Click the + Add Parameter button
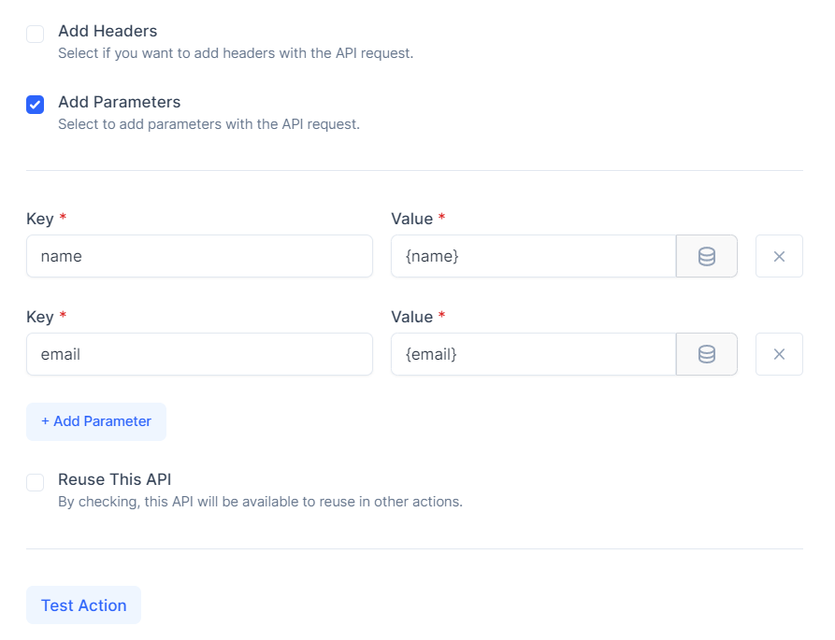Viewport: 835px width, 640px height. [96, 421]
